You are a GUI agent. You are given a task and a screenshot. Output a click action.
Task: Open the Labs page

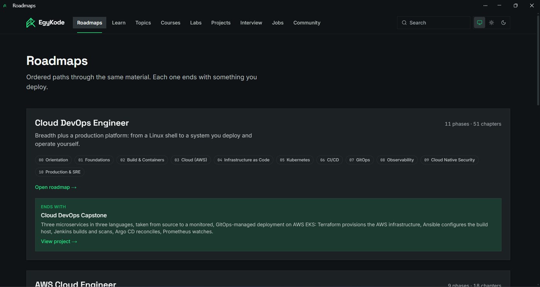pos(196,23)
